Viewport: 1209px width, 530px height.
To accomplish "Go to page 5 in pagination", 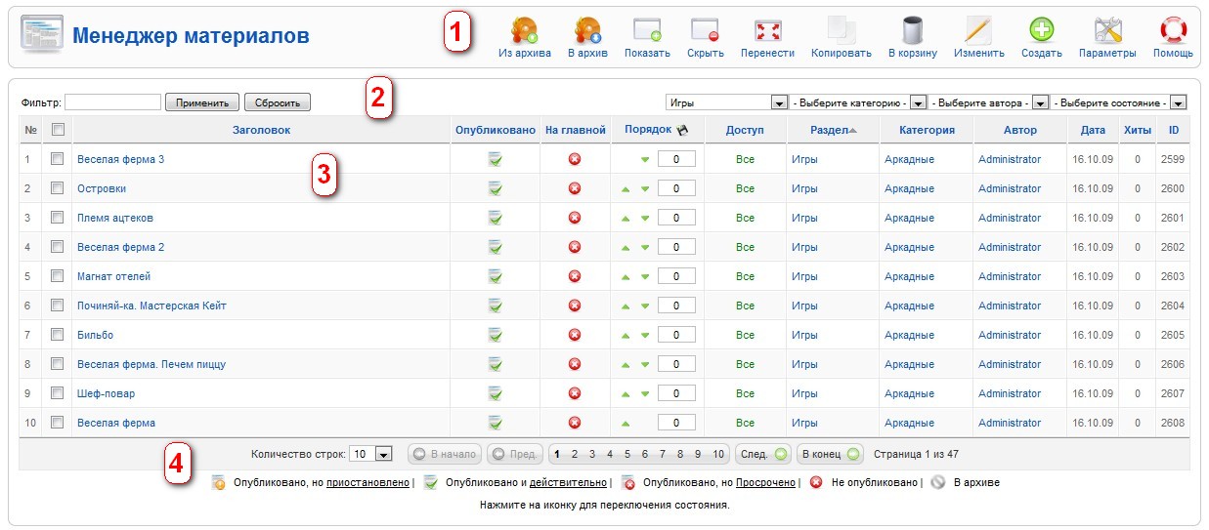I will (x=627, y=454).
